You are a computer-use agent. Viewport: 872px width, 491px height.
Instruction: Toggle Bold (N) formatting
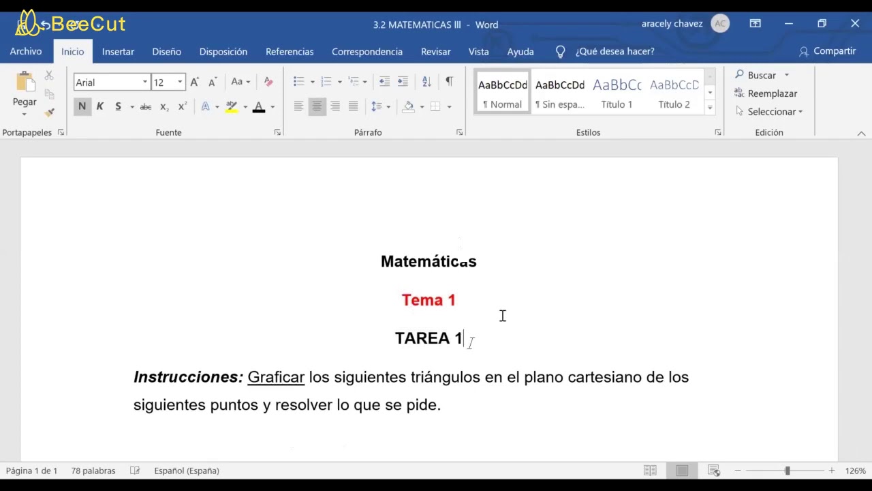(x=82, y=106)
